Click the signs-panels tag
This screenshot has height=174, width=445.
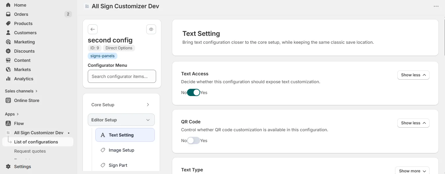103,56
